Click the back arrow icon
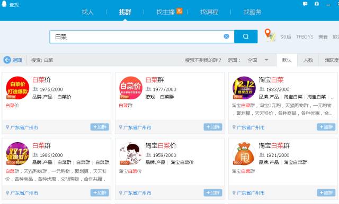 (x=7, y=60)
